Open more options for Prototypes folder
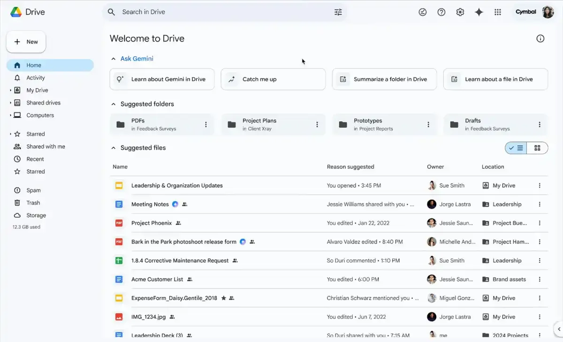 [428, 124]
